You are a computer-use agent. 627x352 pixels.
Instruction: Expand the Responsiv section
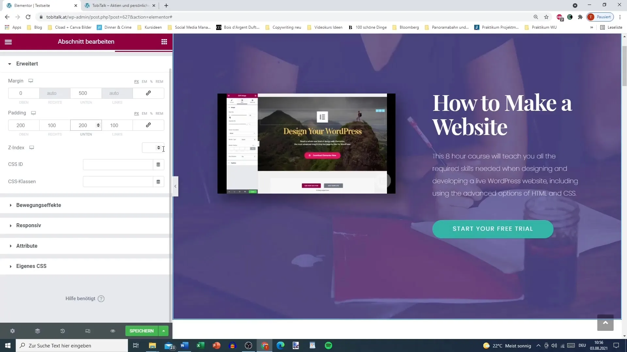(x=28, y=225)
